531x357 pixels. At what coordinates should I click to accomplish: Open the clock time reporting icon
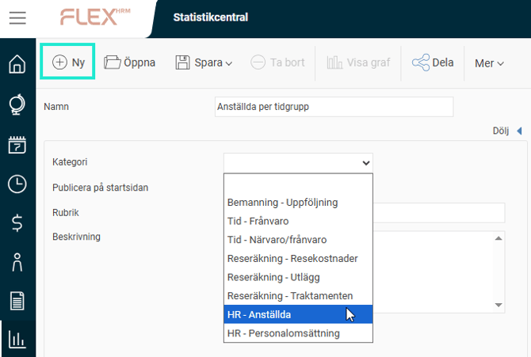17,184
